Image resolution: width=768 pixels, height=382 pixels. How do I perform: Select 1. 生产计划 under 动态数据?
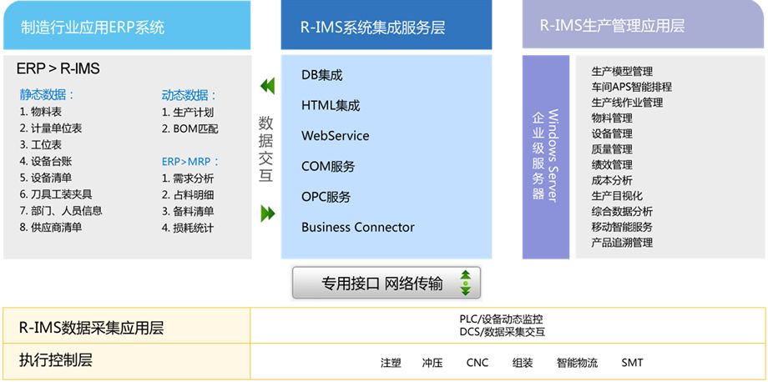click(x=188, y=112)
